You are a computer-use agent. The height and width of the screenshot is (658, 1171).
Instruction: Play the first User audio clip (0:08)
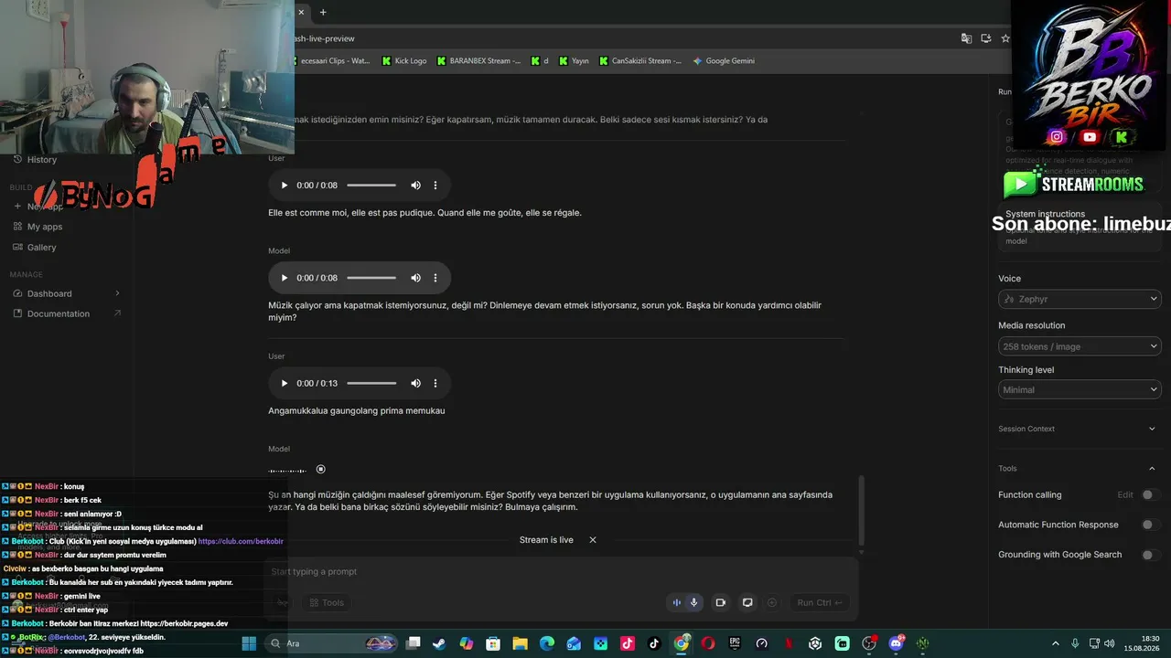[285, 186]
